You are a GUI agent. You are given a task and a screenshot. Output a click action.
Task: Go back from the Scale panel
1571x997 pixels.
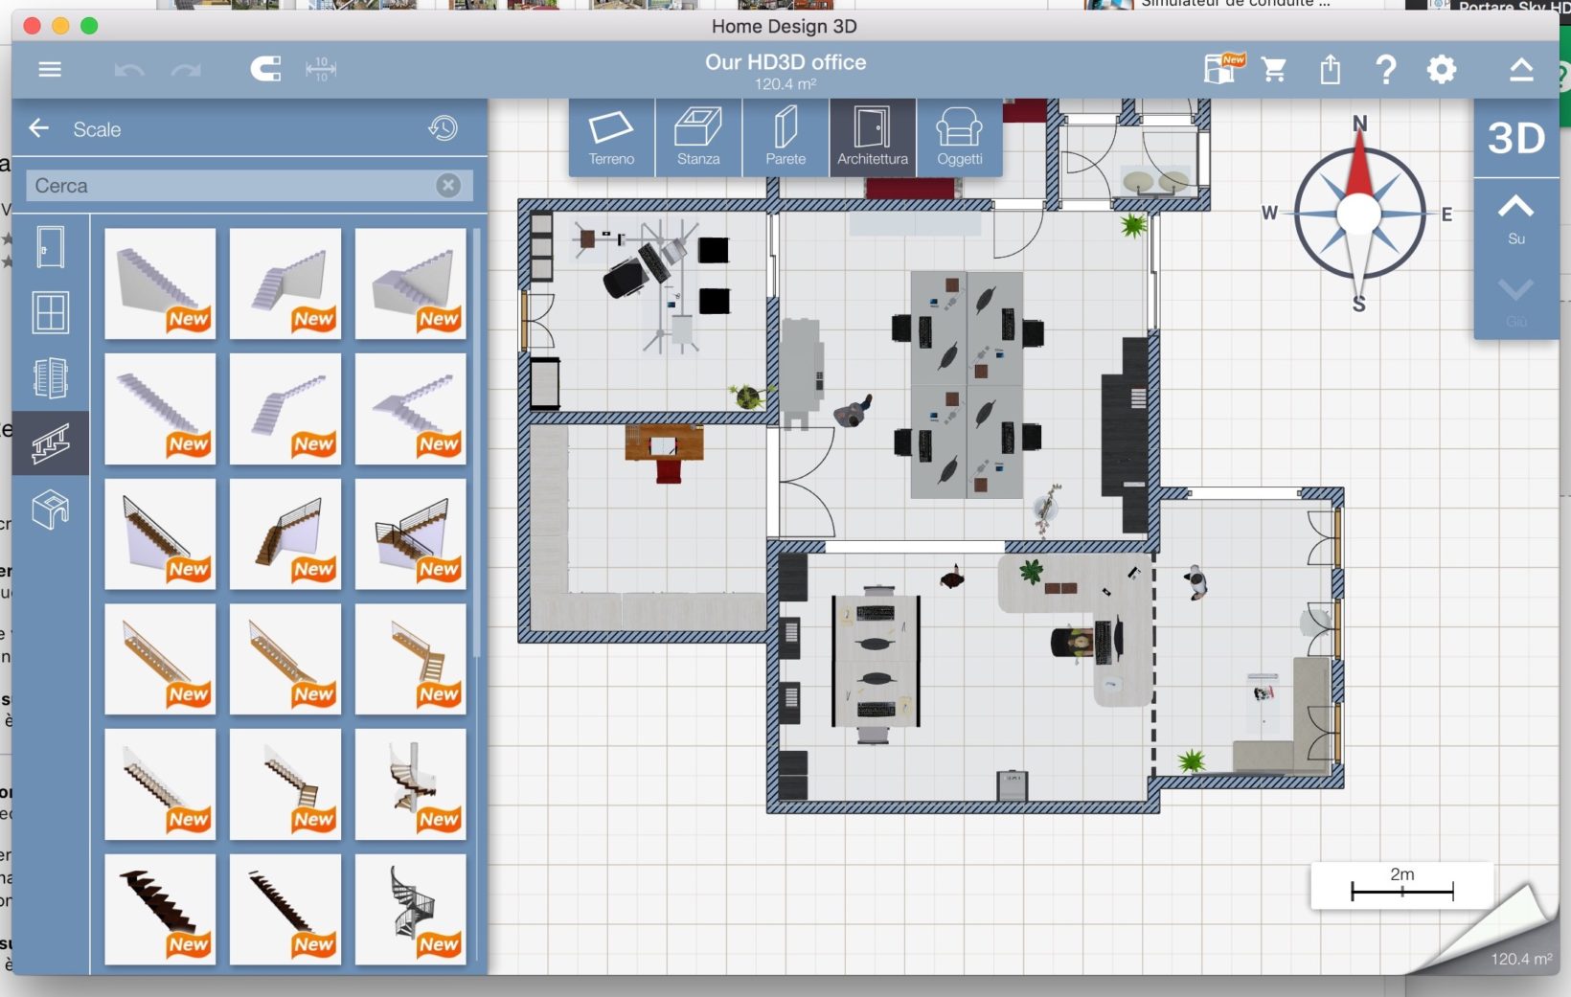[39, 128]
